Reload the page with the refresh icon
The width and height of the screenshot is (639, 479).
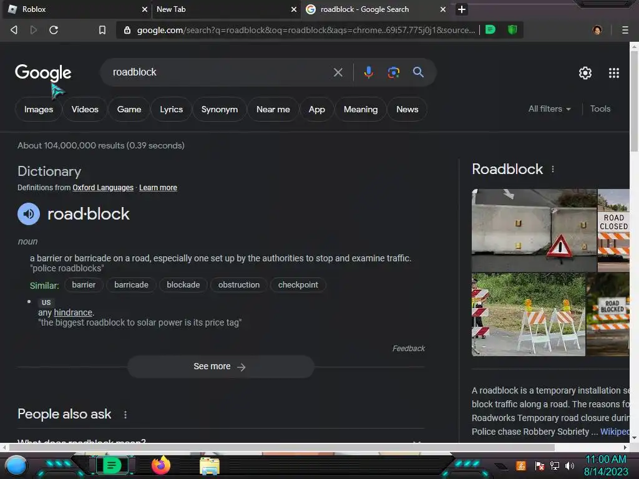54,30
